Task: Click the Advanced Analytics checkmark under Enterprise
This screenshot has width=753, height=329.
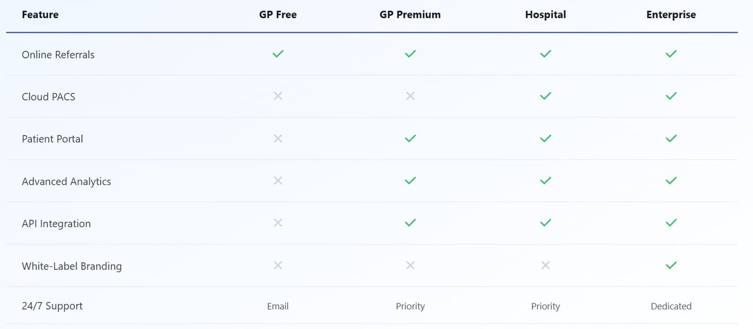Action: click(671, 181)
